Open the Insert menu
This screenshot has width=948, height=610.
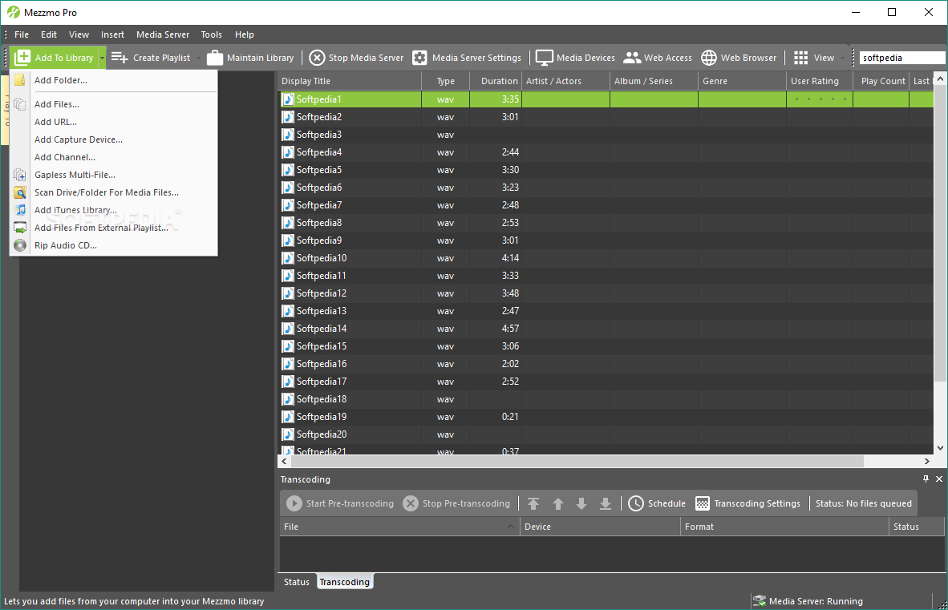point(112,34)
